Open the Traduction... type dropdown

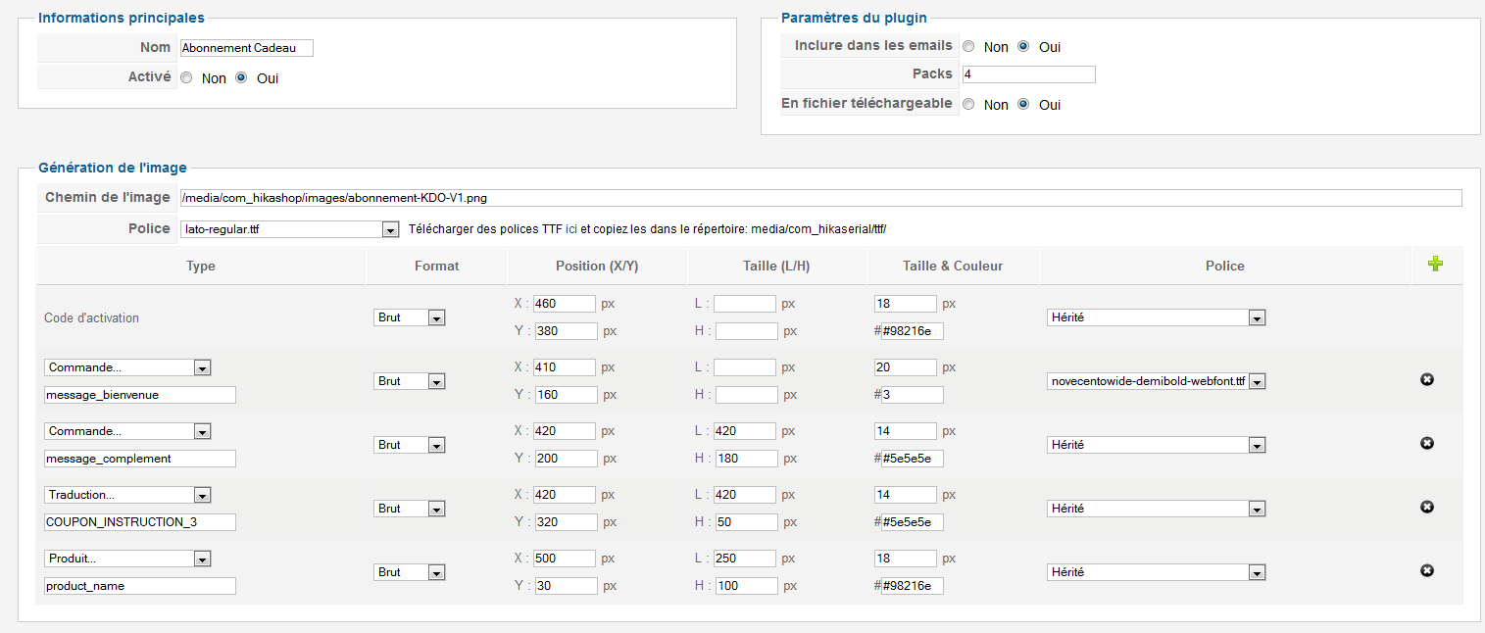127,495
